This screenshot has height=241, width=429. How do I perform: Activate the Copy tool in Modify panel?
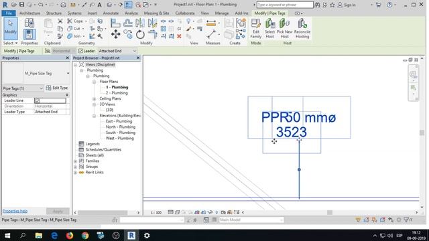coord(128,34)
